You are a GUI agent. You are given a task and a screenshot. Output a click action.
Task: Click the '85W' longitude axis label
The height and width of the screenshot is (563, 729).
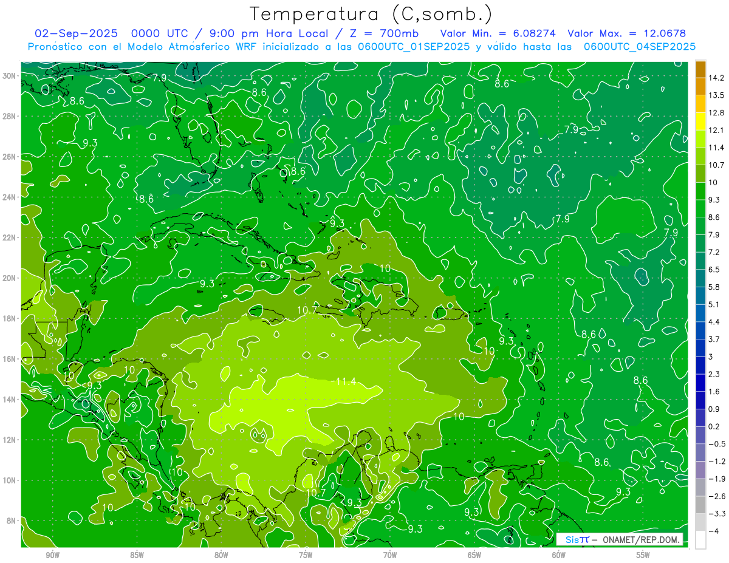coord(137,556)
